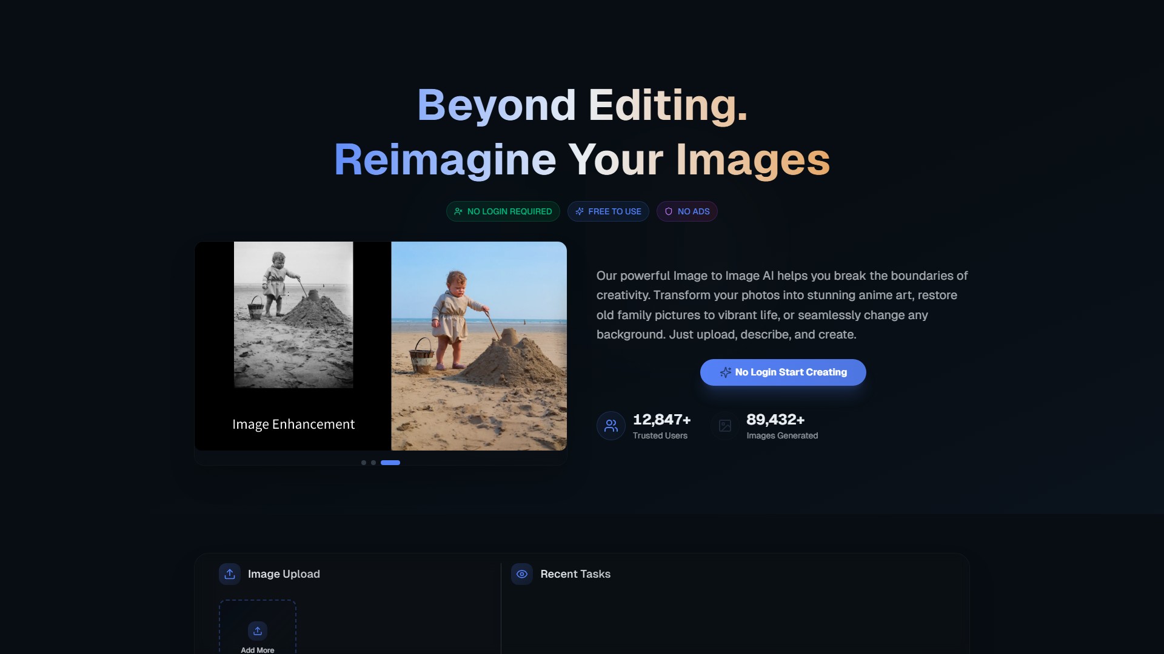Click the upload arrow icon above Add More
This screenshot has width=1164, height=654.
258,631
